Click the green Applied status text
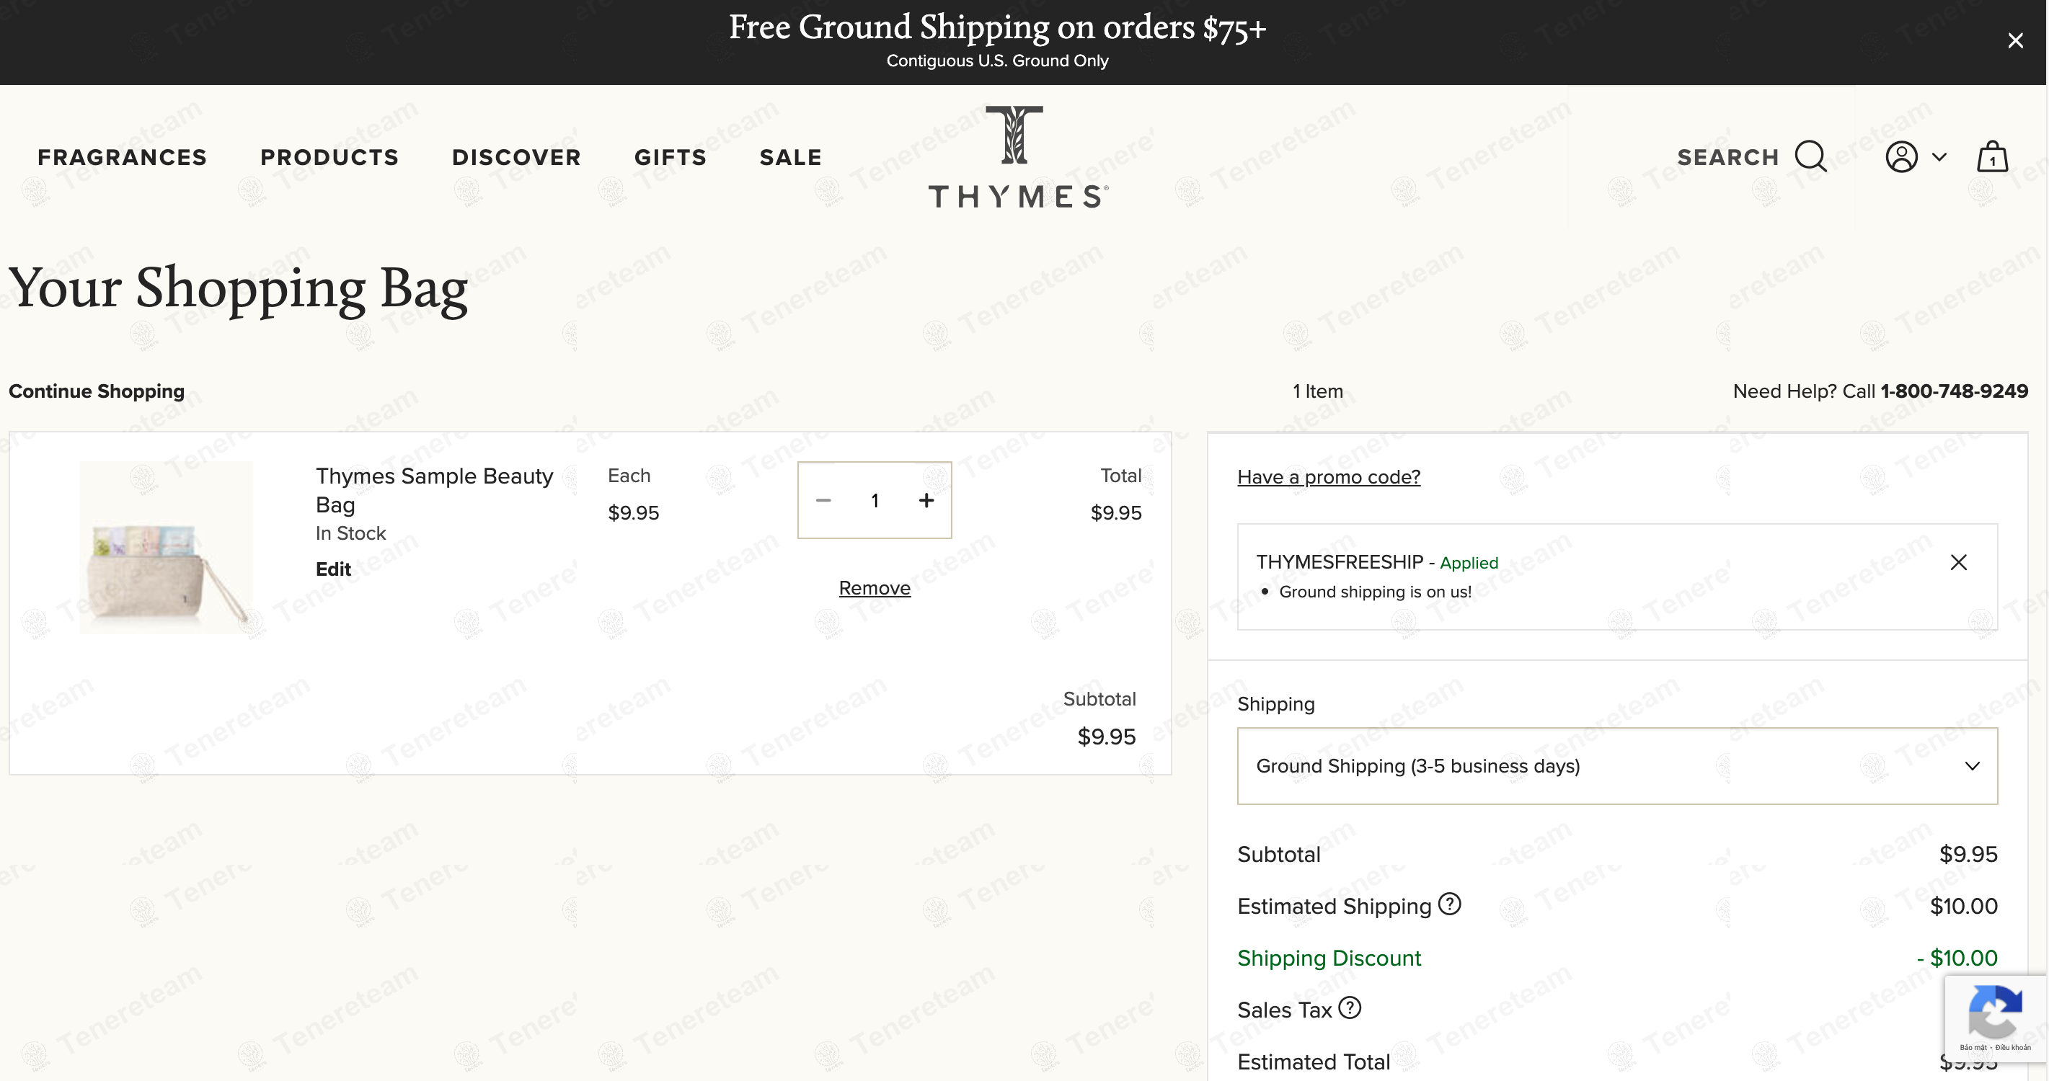Image resolution: width=2049 pixels, height=1081 pixels. 1469,563
